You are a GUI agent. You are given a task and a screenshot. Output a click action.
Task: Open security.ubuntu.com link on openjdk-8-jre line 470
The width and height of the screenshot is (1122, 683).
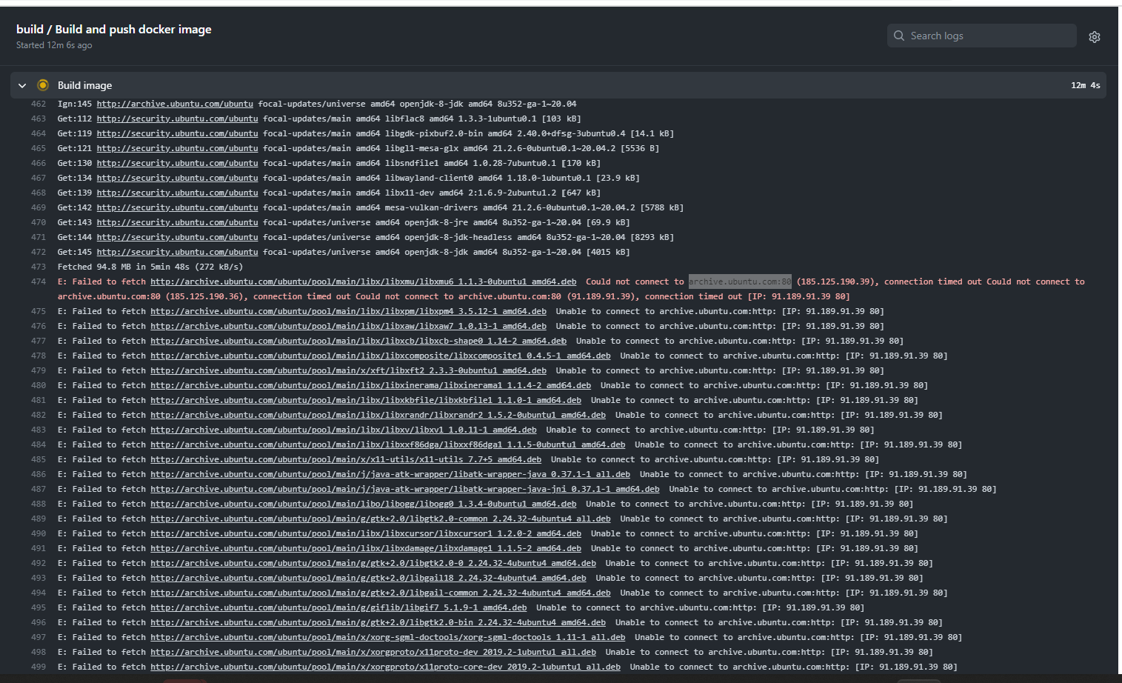177,222
